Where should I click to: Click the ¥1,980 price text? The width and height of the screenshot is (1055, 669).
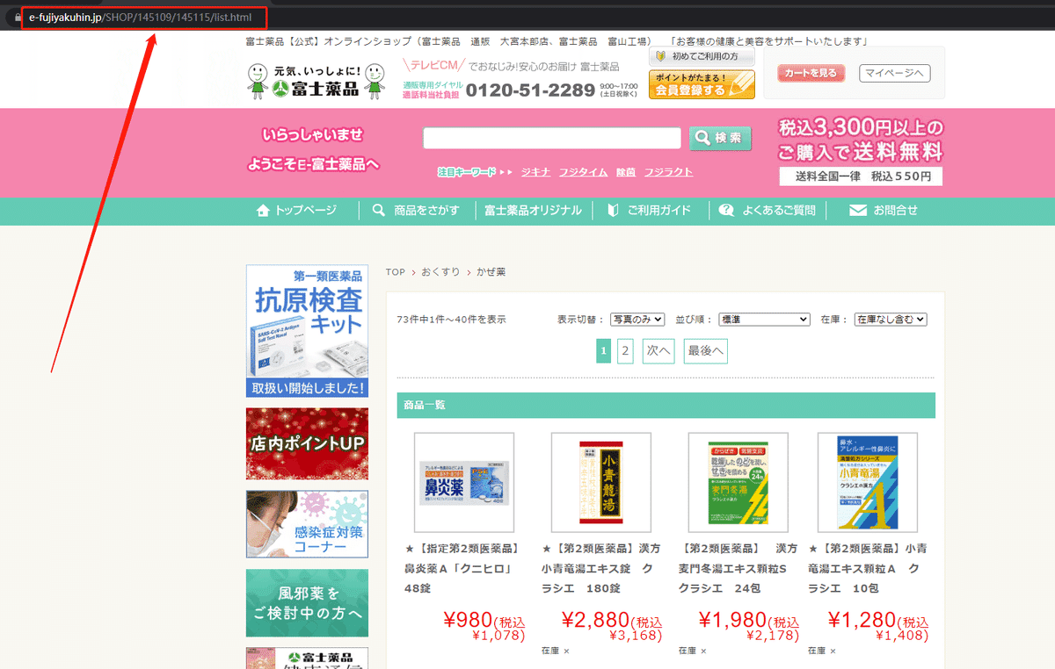733,620
